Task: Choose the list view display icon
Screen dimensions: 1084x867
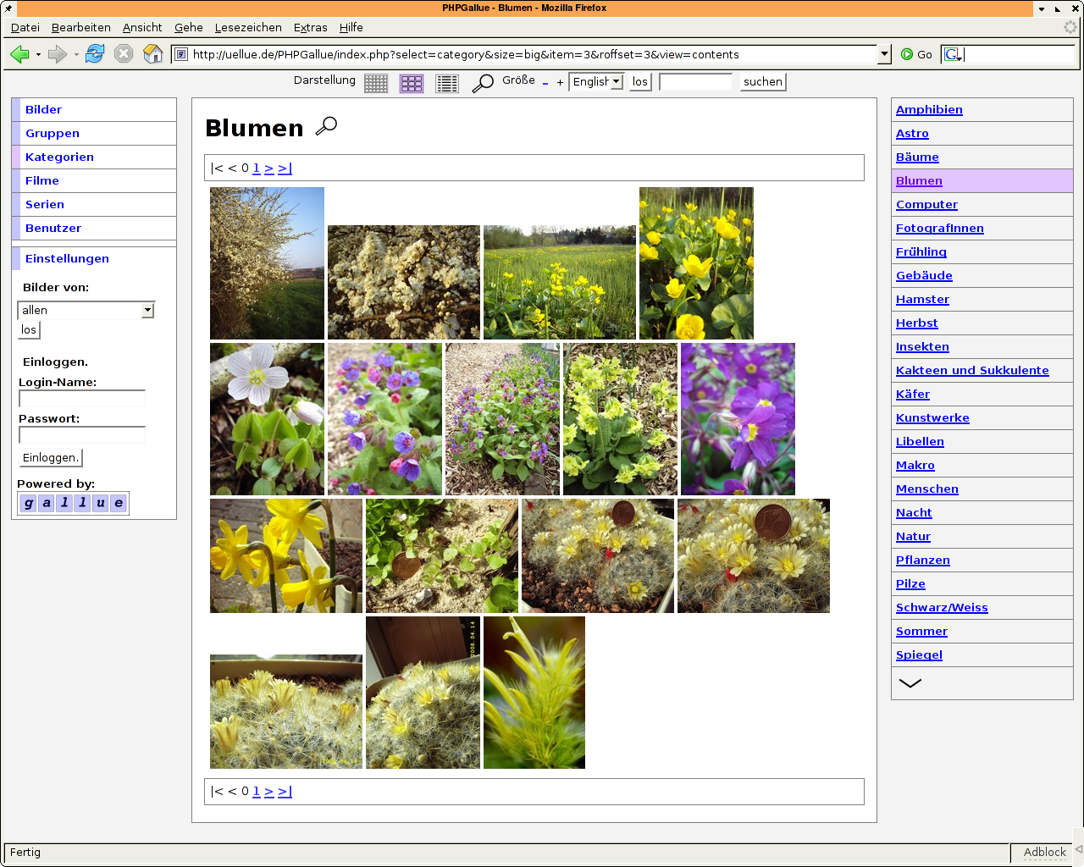Action: [x=446, y=83]
